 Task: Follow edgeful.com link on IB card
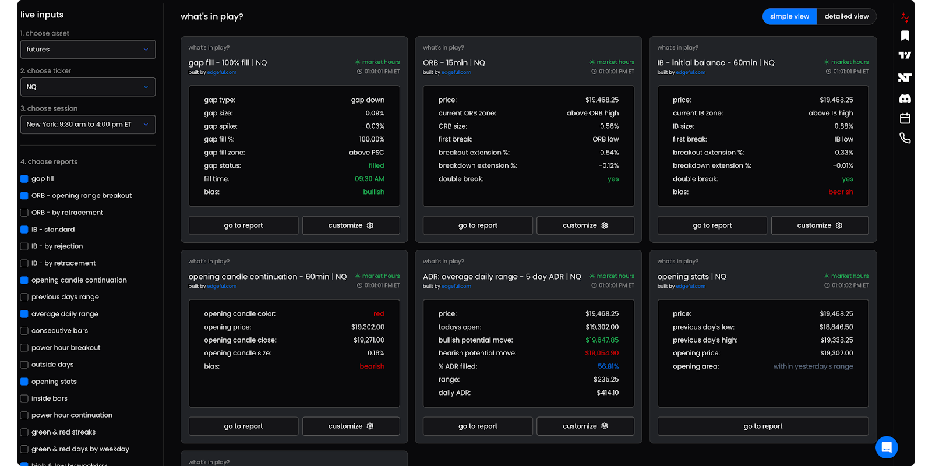[691, 72]
